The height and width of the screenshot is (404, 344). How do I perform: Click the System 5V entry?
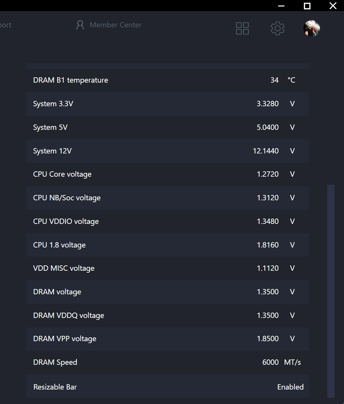click(x=168, y=127)
